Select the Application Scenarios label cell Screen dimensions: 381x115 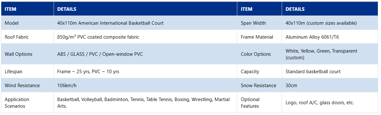(x=27, y=102)
